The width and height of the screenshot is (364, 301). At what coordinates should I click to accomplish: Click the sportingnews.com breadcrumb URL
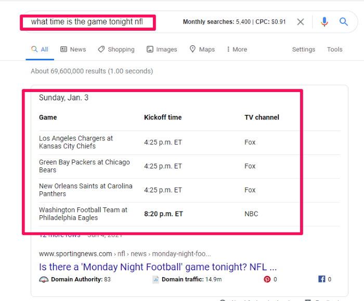pyautogui.click(x=125, y=254)
